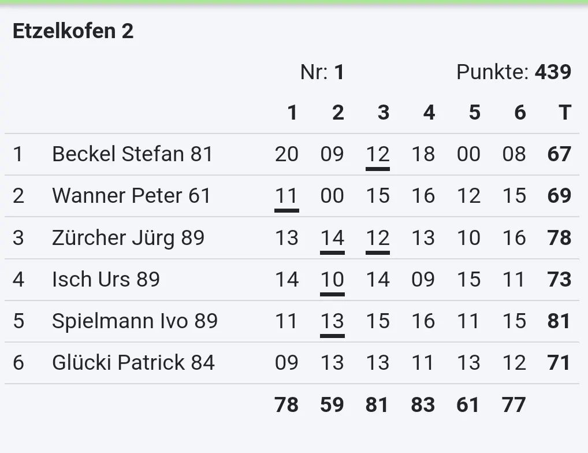Select Zürcher Jürg 89 name

point(128,237)
